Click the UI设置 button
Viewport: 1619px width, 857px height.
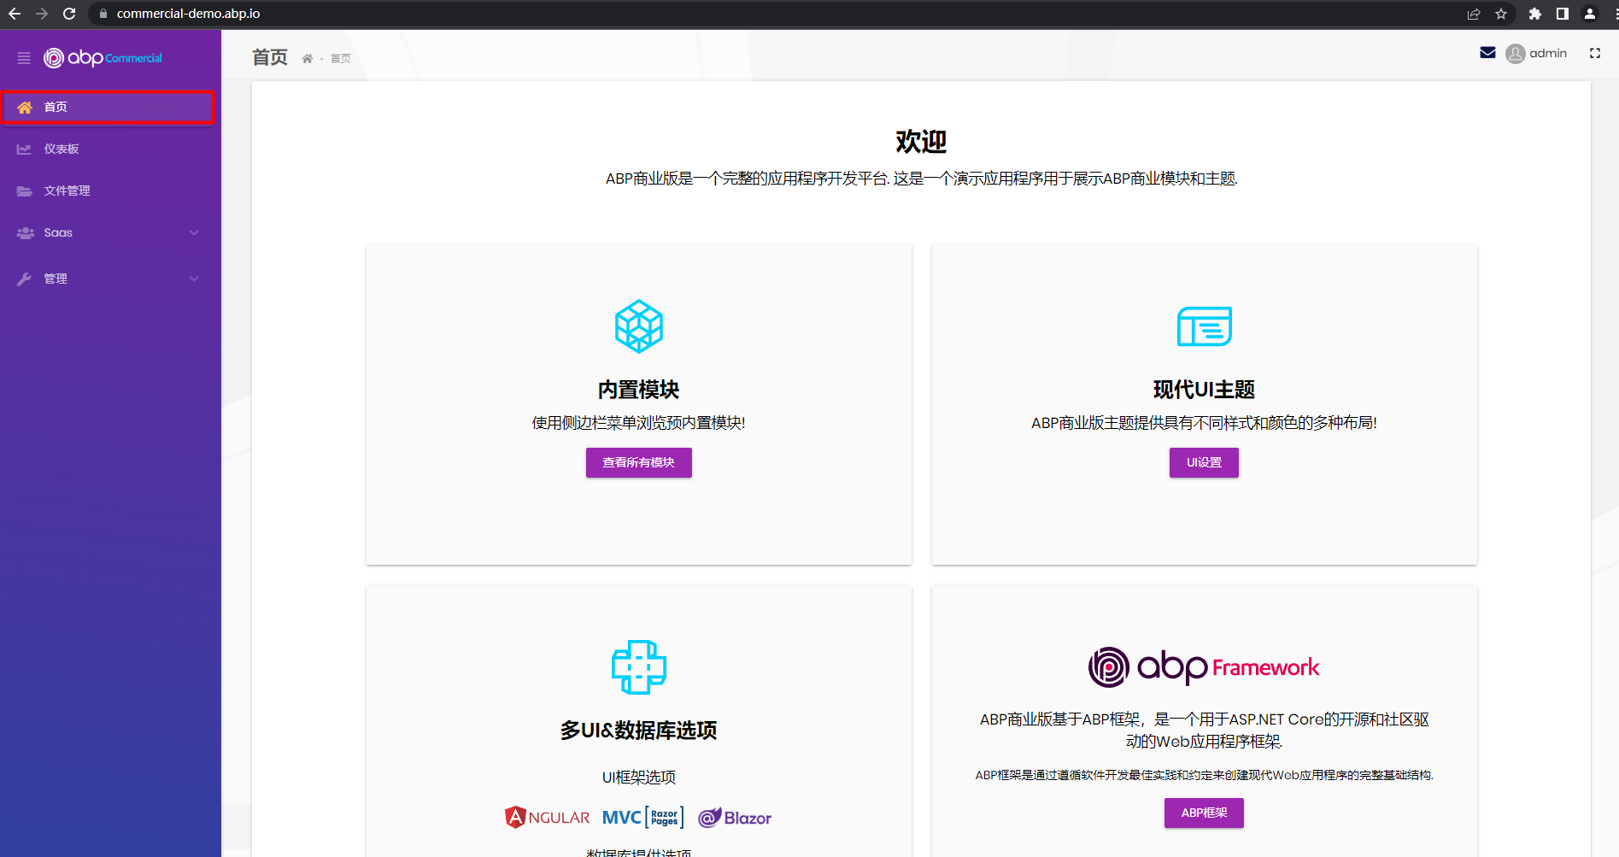1204,462
